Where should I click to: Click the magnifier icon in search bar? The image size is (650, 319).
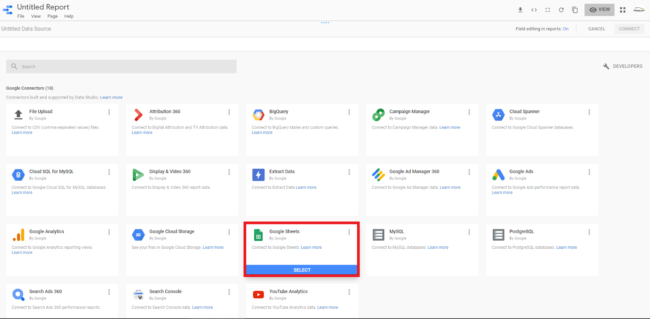14,66
